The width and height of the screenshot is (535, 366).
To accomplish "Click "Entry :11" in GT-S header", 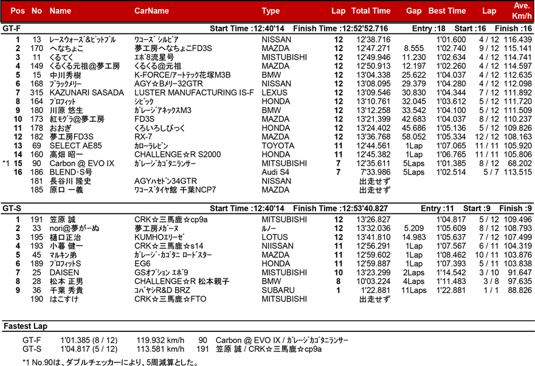I will click(437, 209).
